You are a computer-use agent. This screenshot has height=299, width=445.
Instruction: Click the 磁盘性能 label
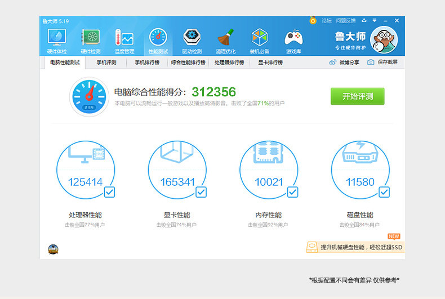tap(360, 215)
